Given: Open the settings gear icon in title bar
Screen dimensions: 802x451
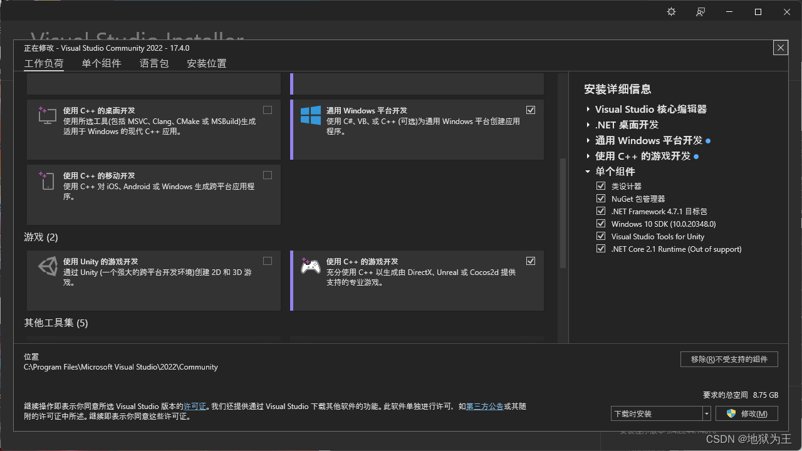Looking at the screenshot, I should 672,12.
